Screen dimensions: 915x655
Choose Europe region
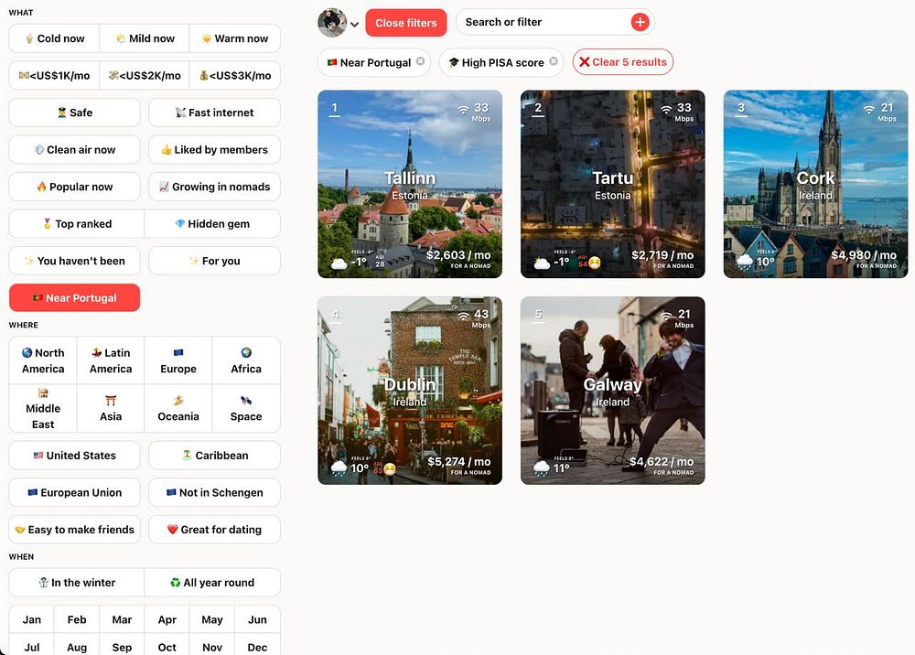pyautogui.click(x=178, y=360)
